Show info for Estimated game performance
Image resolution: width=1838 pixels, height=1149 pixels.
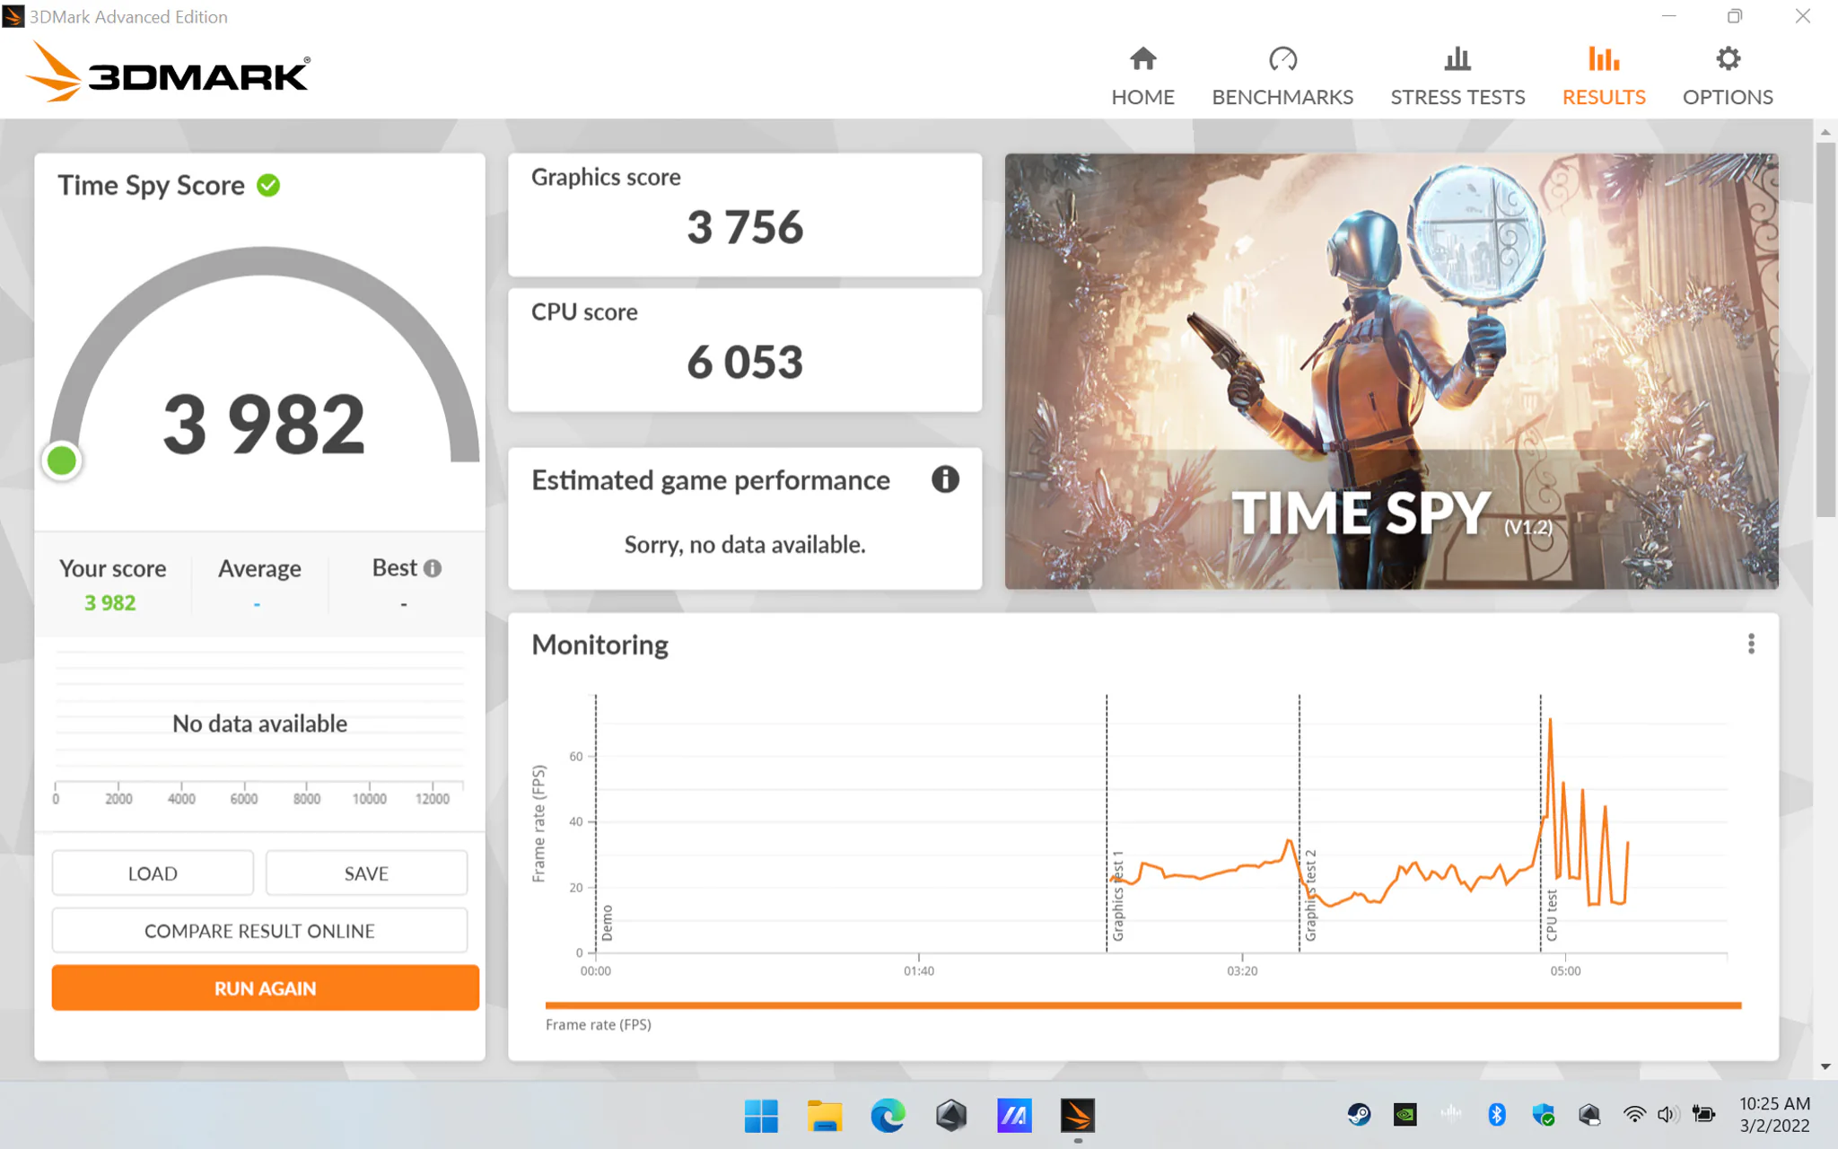tap(945, 479)
